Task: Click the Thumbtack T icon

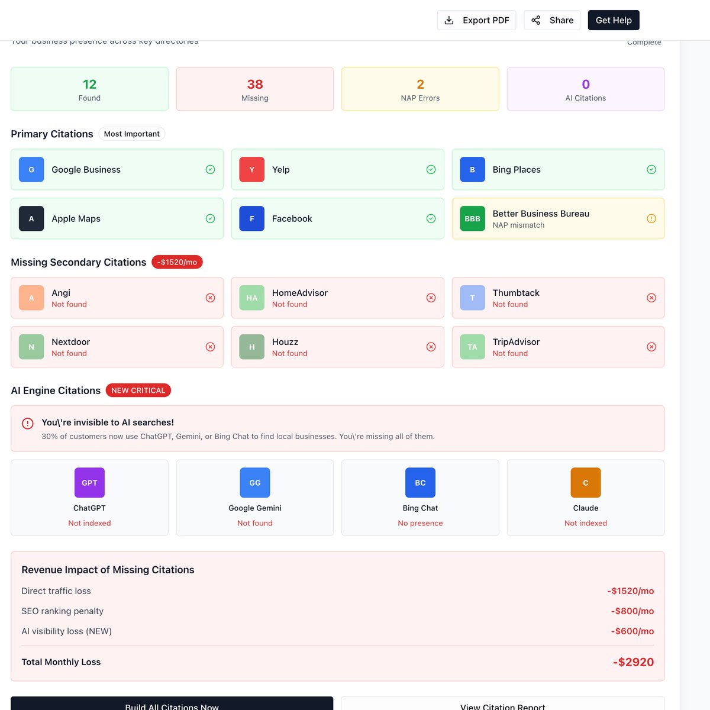Action: coord(472,298)
